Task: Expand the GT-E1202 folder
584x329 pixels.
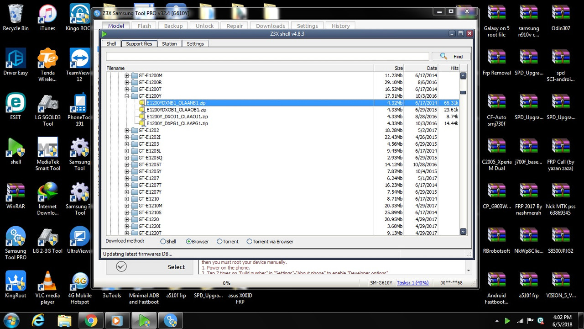Action: (x=127, y=130)
